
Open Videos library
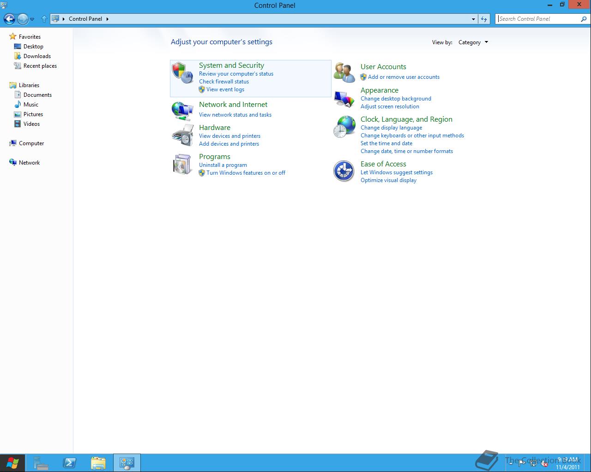tap(31, 124)
